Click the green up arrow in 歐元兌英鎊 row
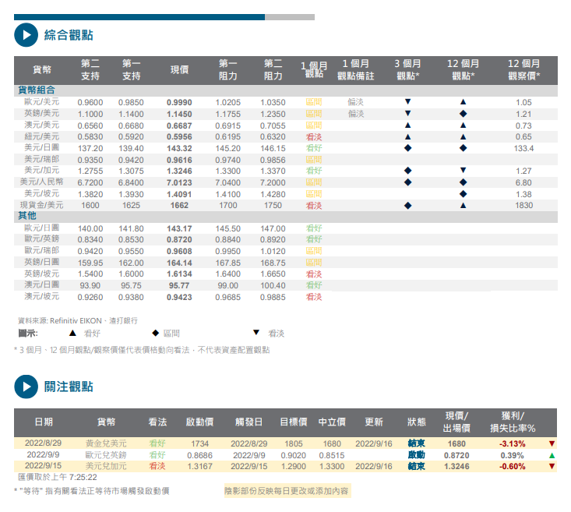The width and height of the screenshot is (571, 512). [552, 455]
